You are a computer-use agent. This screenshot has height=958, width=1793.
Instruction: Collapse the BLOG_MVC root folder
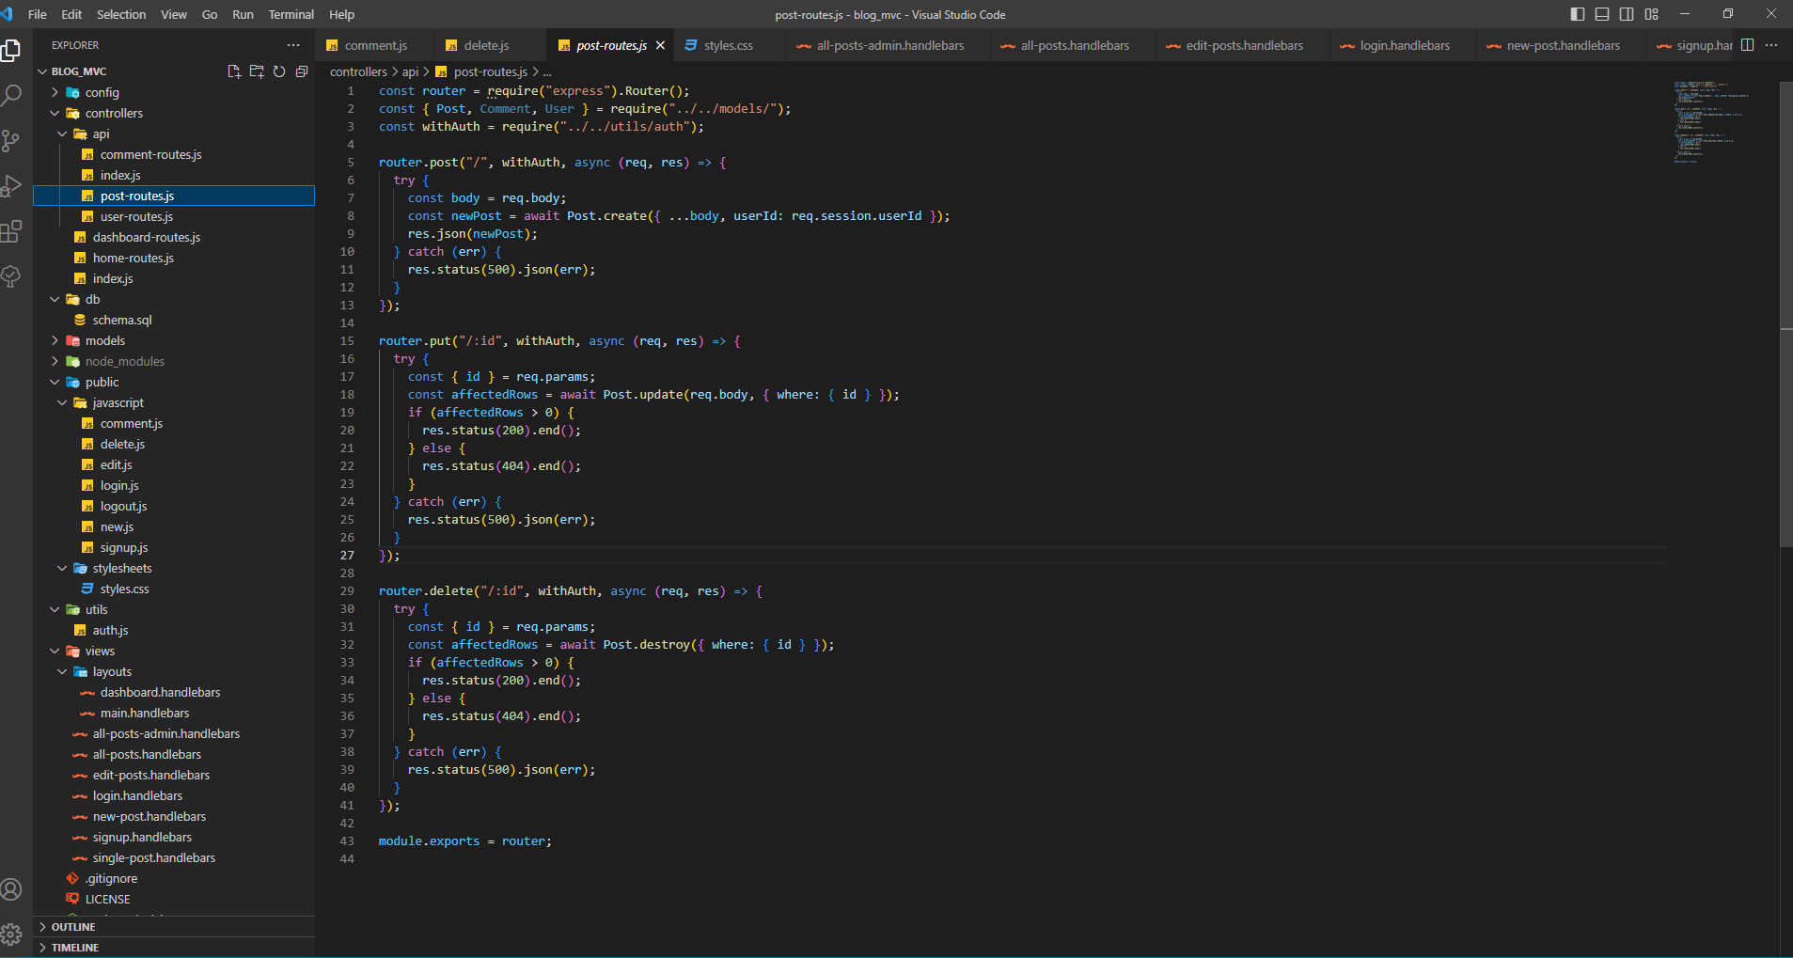42,71
